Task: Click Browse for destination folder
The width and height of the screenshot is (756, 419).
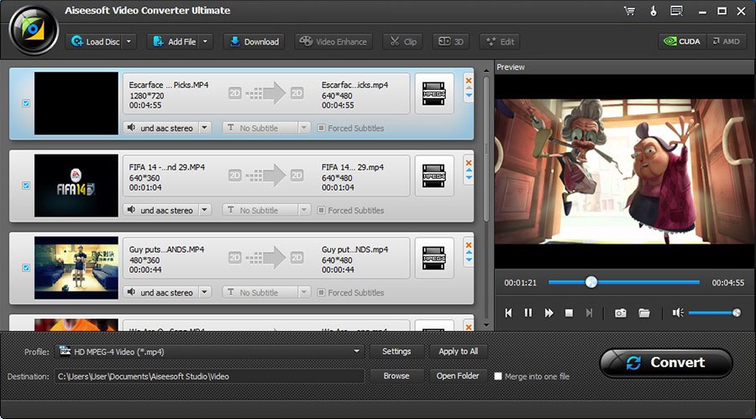Action: 396,376
